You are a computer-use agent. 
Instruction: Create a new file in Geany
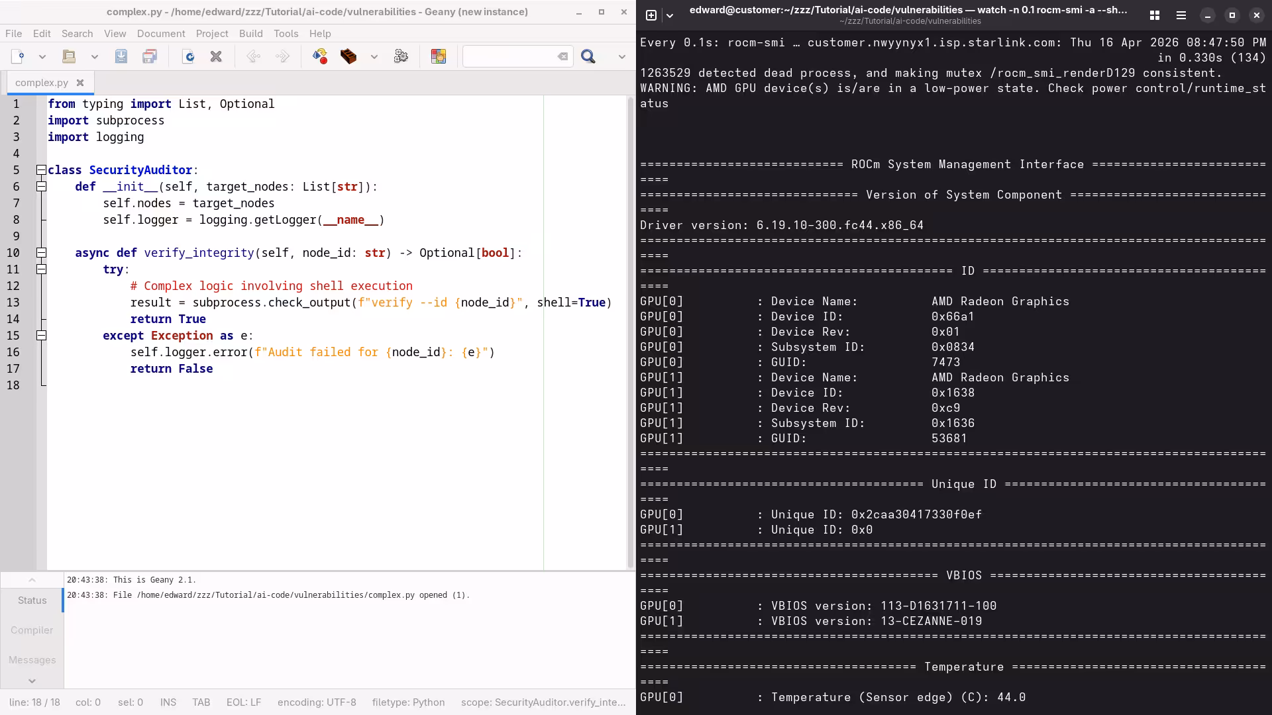point(17,57)
